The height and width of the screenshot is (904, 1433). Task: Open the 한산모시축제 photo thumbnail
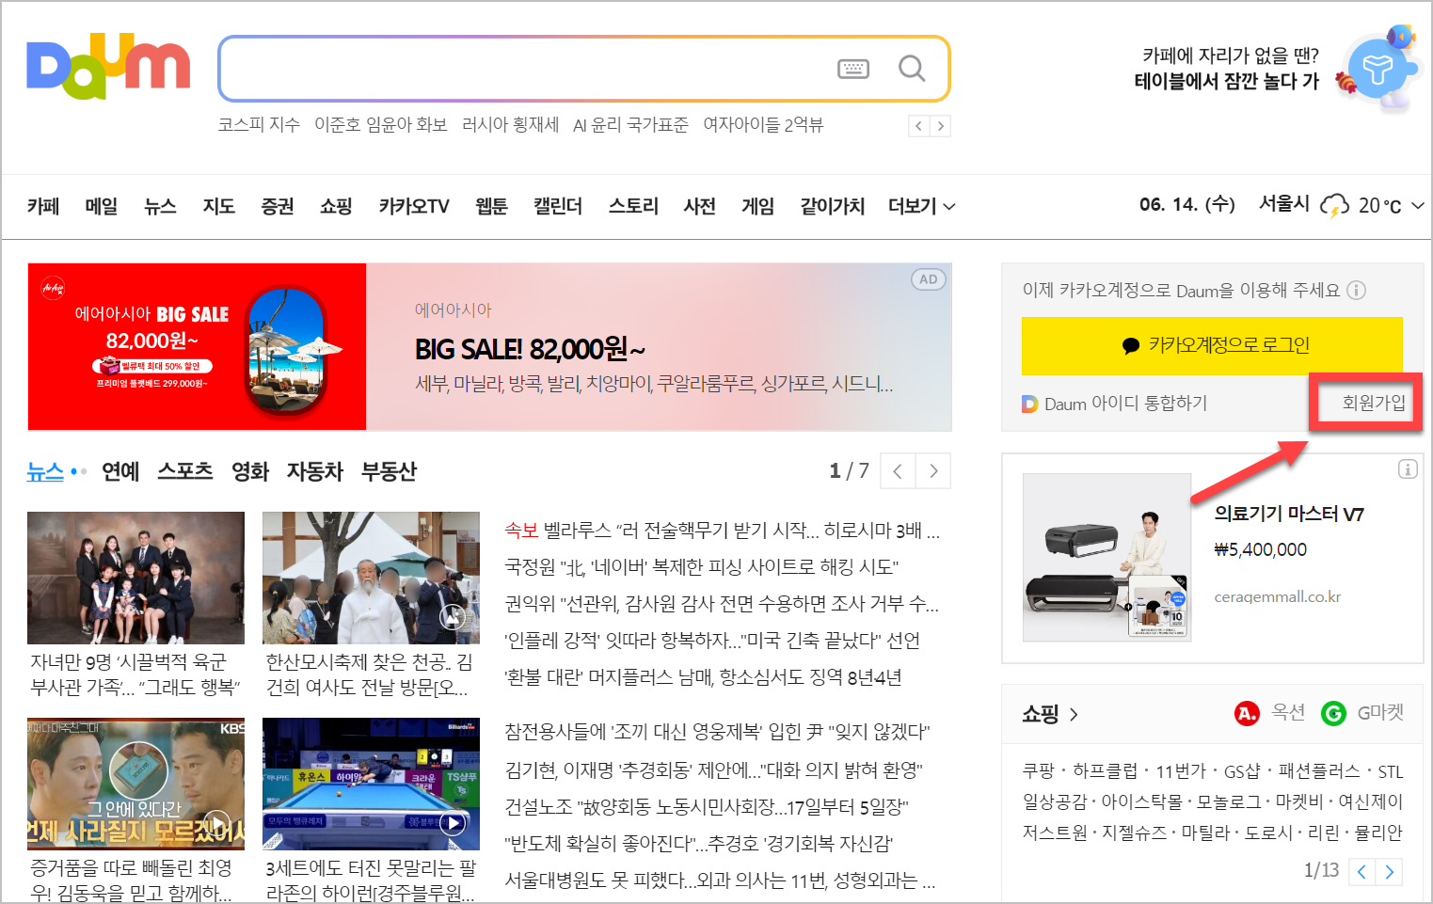pos(371,578)
